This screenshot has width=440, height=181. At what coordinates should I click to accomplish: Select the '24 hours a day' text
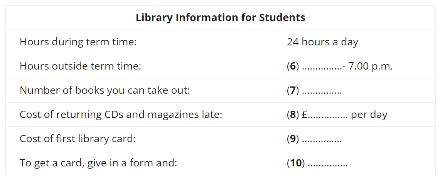click(322, 42)
